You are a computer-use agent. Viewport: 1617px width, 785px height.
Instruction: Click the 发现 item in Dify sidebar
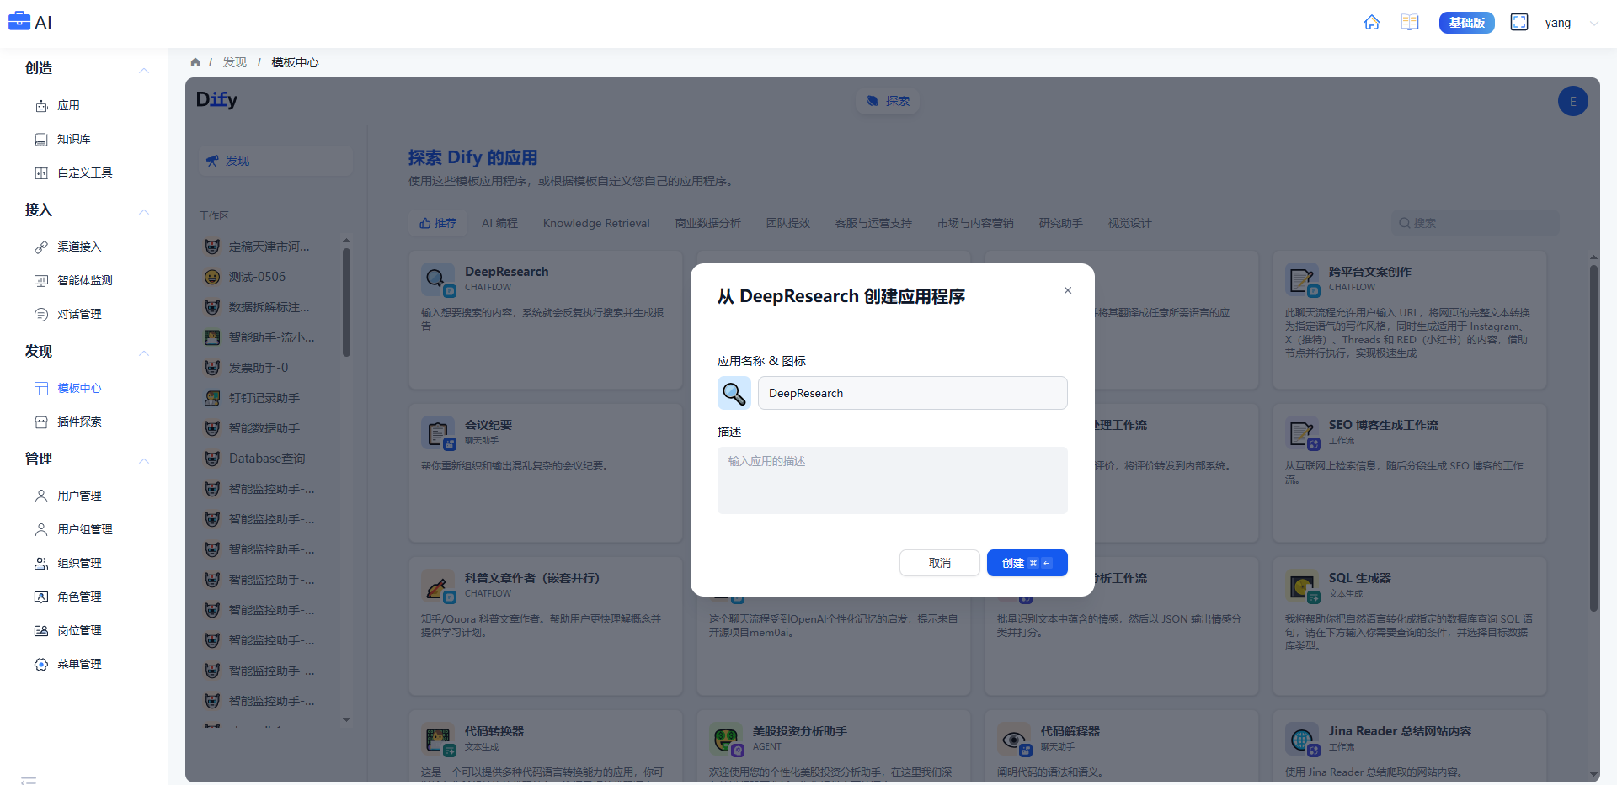[x=275, y=161]
